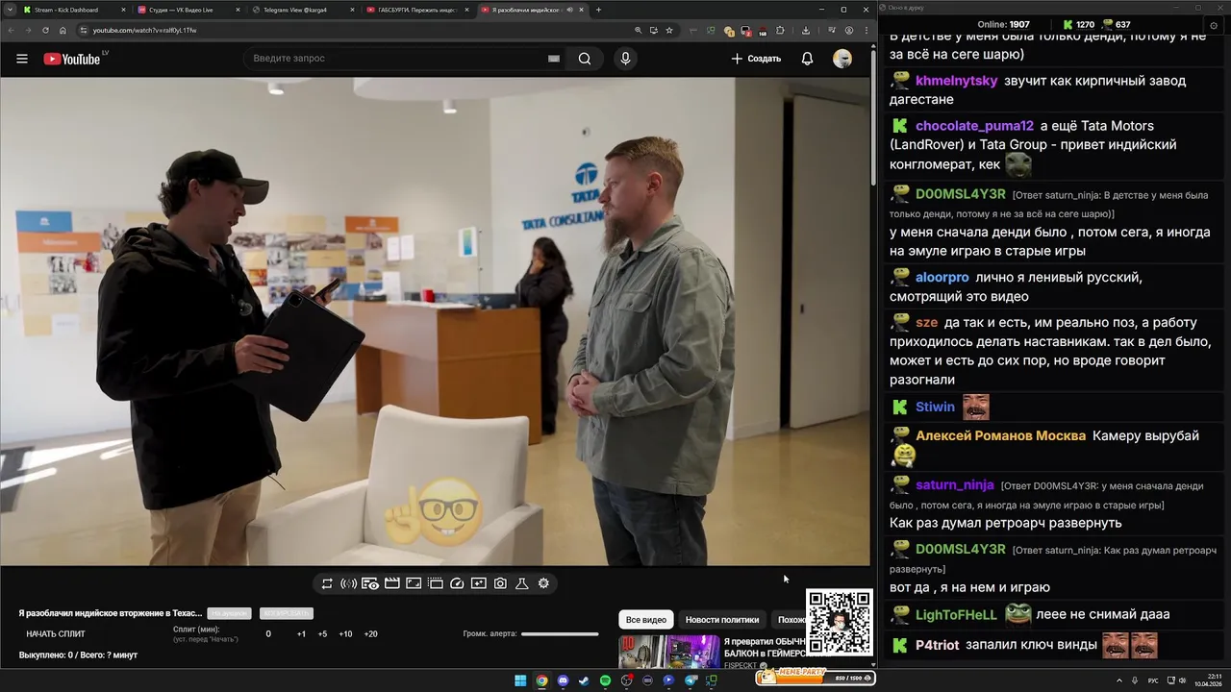
Task: Add +5 minutes to split
Action: [322, 634]
